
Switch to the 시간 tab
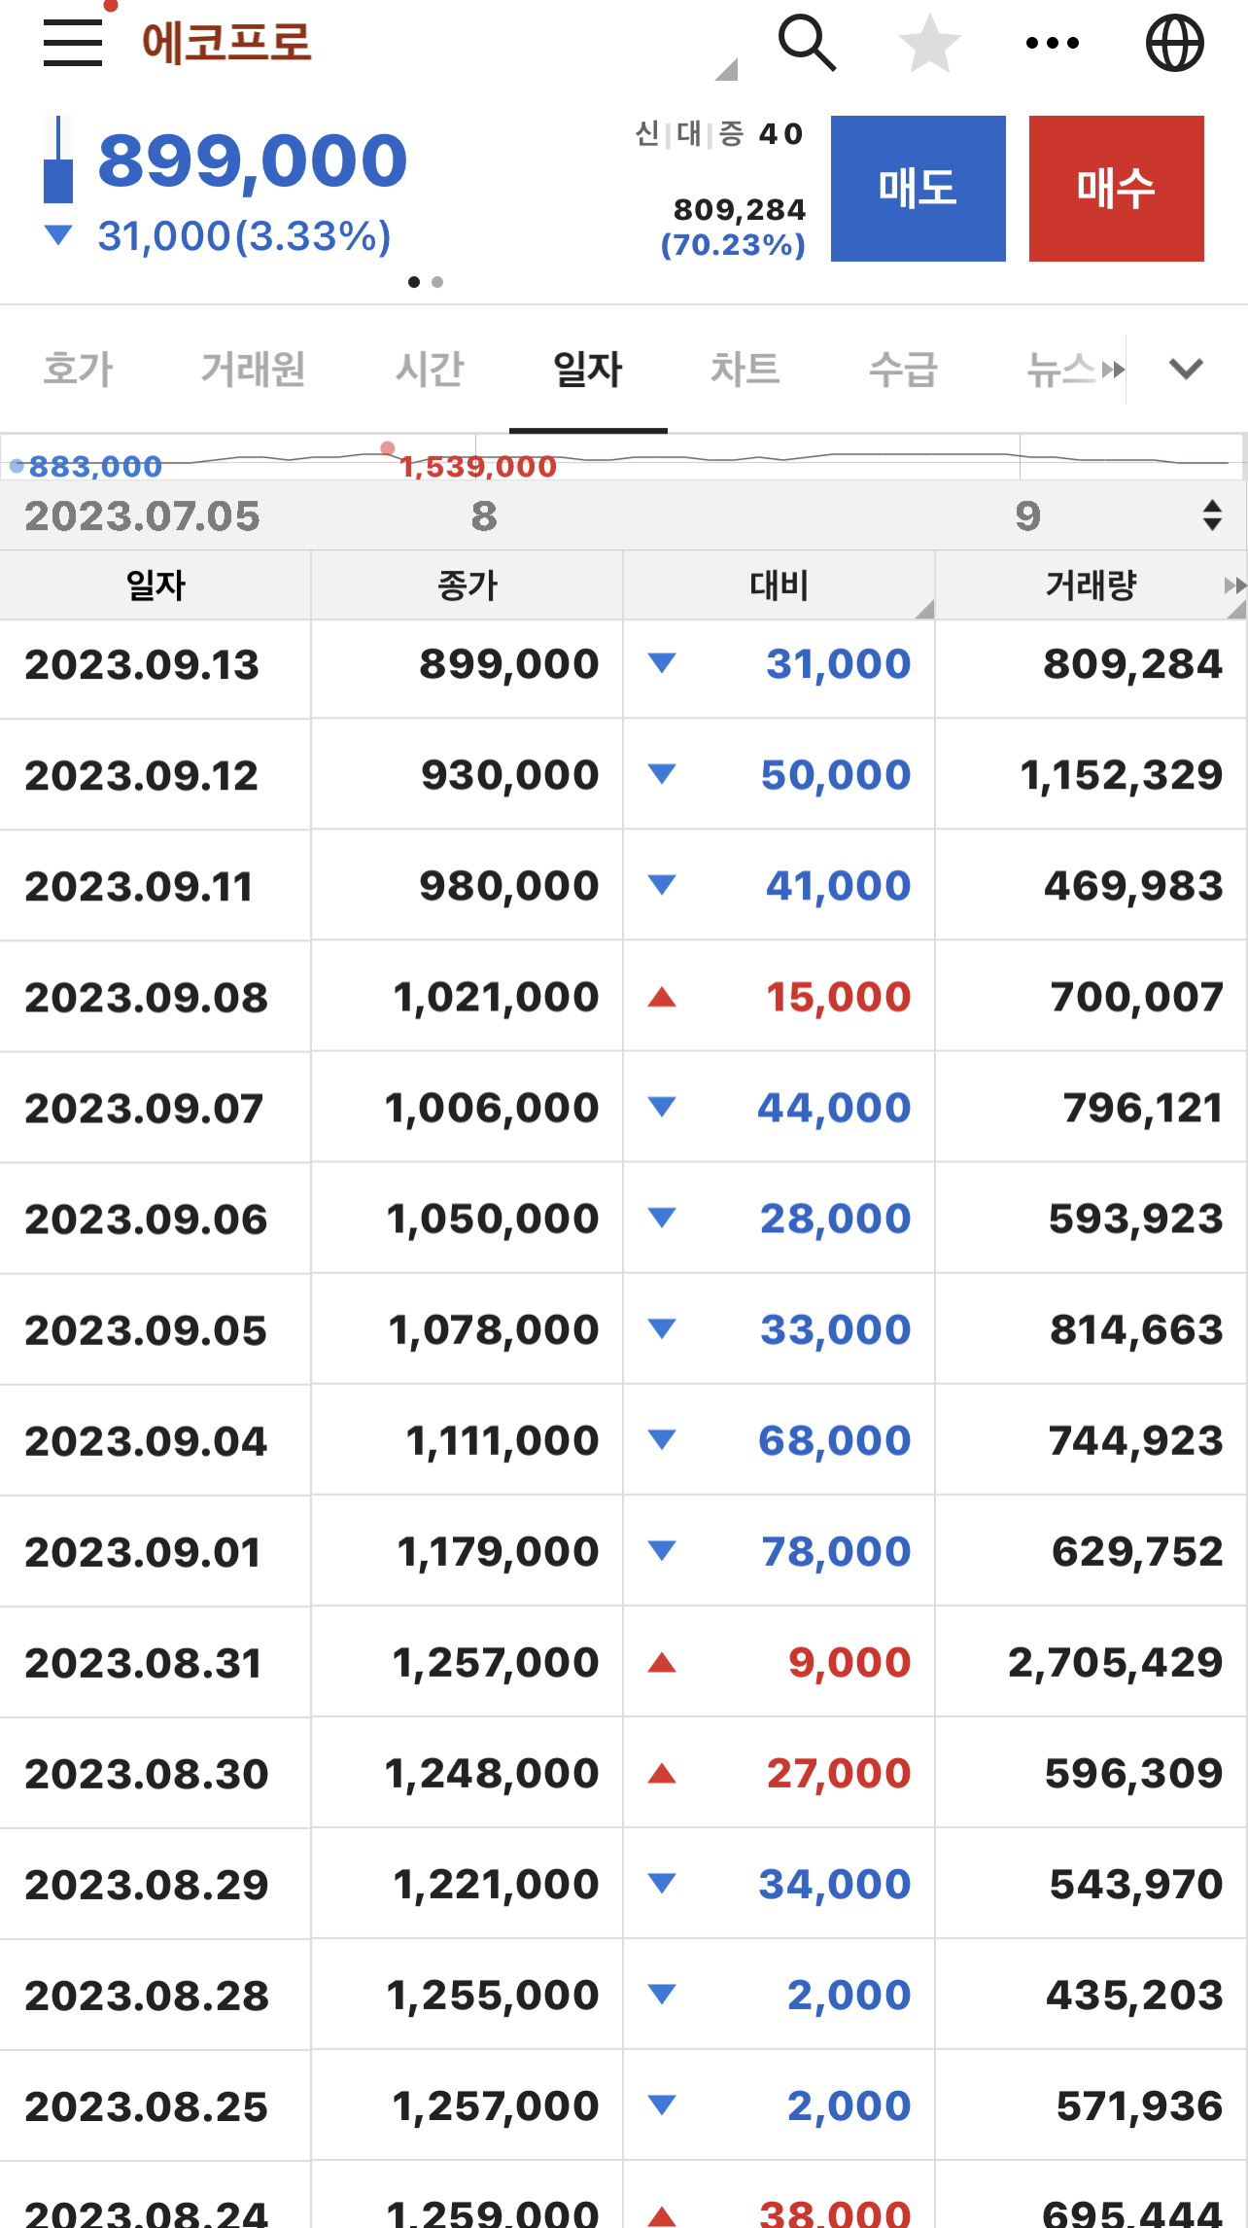431,370
